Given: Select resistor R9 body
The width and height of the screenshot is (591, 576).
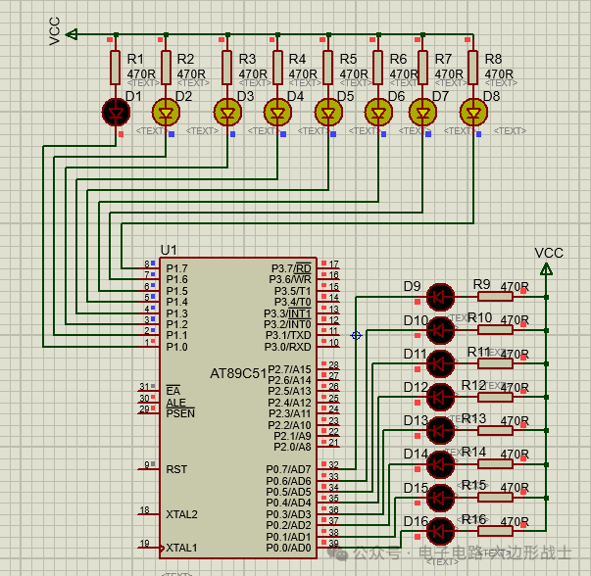Looking at the screenshot, I should 495,297.
